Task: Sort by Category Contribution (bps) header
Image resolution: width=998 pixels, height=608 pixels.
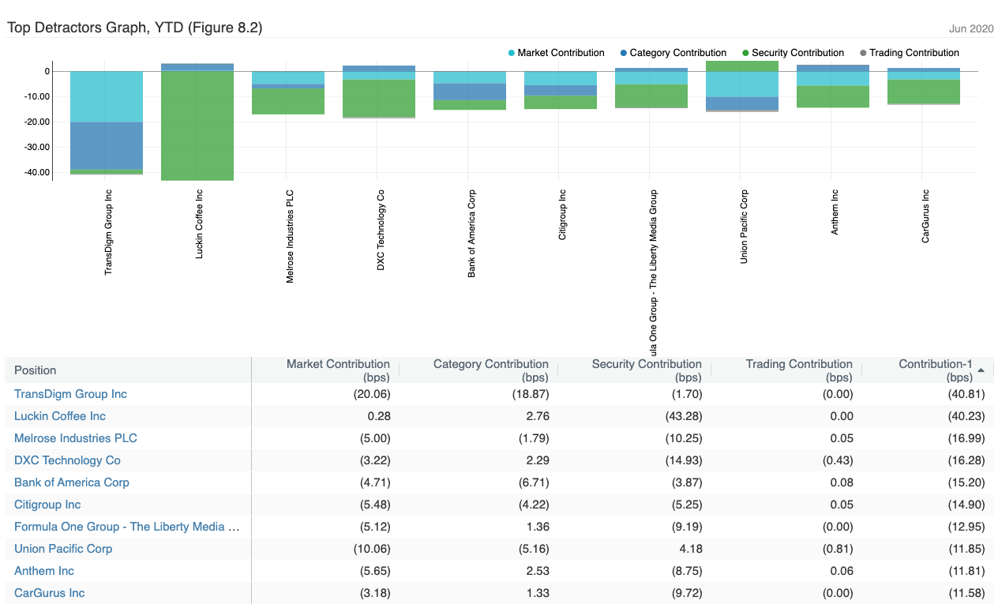Action: click(490, 370)
